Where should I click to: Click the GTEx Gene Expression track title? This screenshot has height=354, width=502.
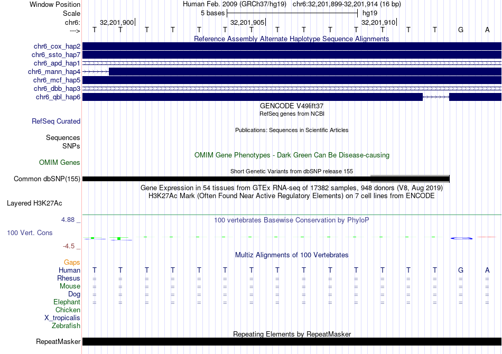coord(292,188)
